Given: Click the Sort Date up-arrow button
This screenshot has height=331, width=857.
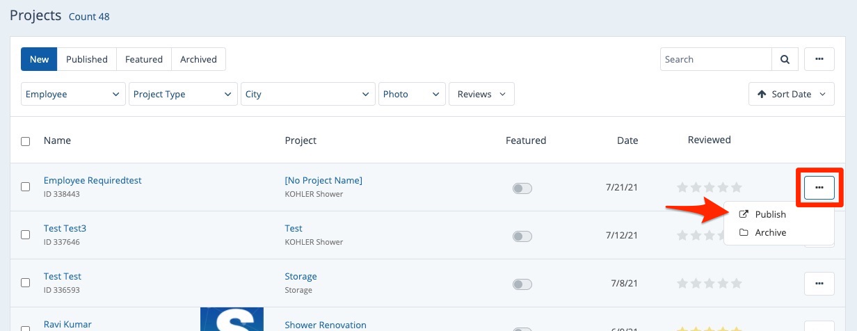Looking at the screenshot, I should point(791,95).
